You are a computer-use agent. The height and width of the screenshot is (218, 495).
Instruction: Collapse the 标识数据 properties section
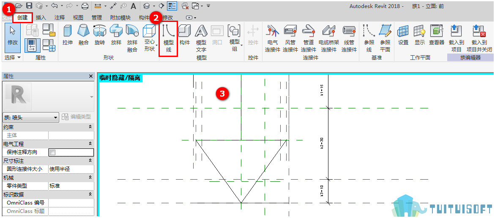coord(90,194)
